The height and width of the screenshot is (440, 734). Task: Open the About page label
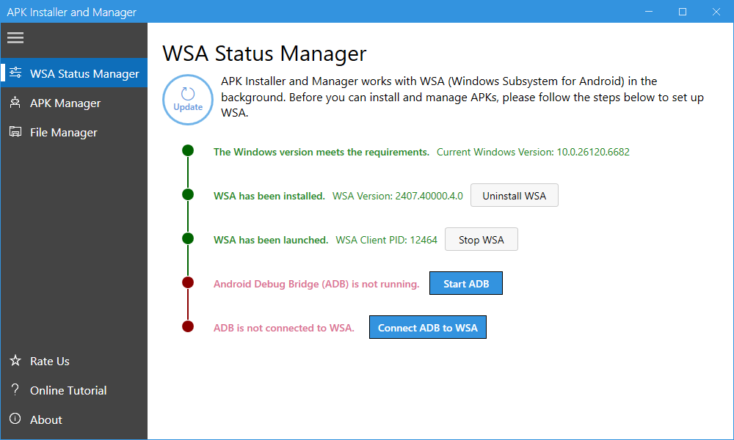coord(46,420)
